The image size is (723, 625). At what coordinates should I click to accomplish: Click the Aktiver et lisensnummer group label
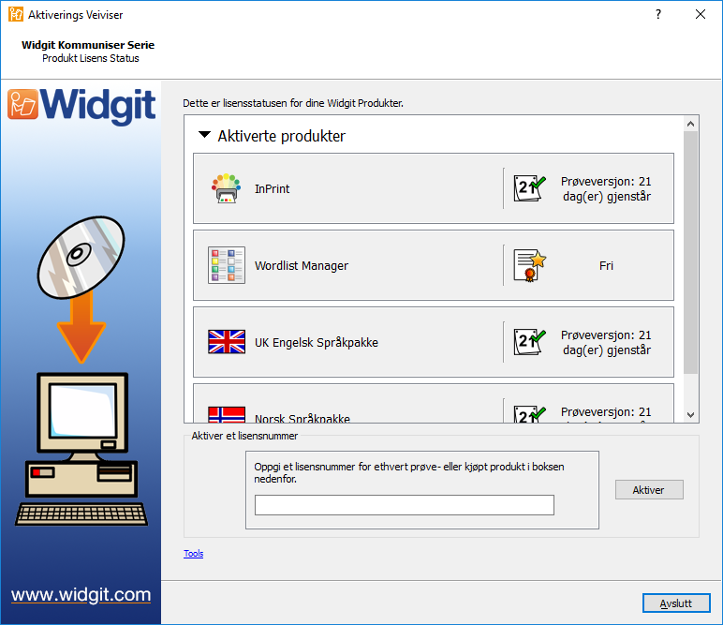(244, 436)
